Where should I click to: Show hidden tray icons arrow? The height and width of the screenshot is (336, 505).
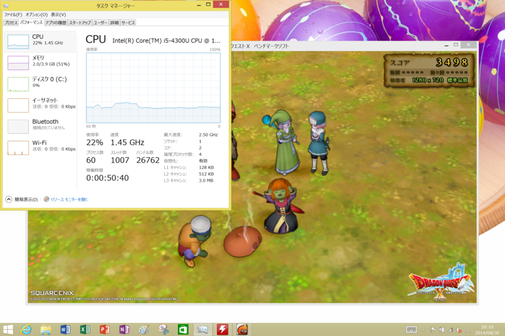coord(424,330)
